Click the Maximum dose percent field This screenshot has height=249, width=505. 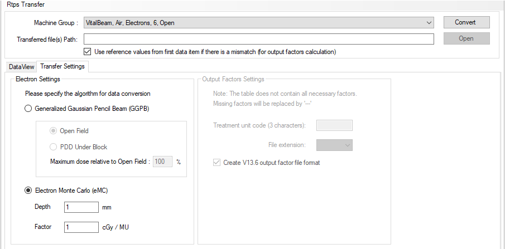tap(162, 162)
